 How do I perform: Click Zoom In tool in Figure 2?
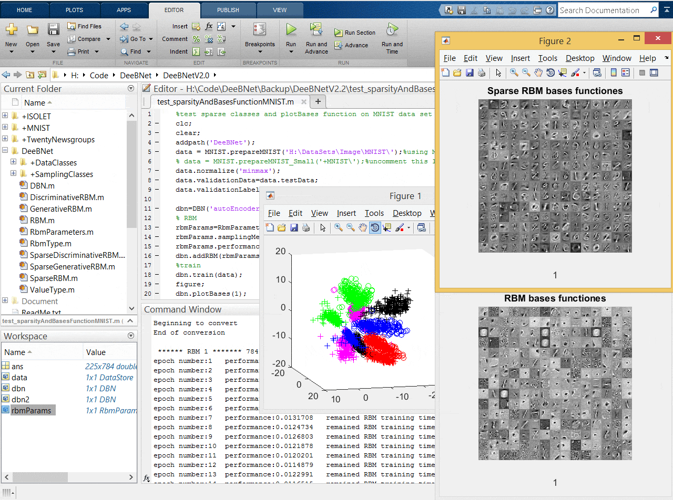[514, 72]
